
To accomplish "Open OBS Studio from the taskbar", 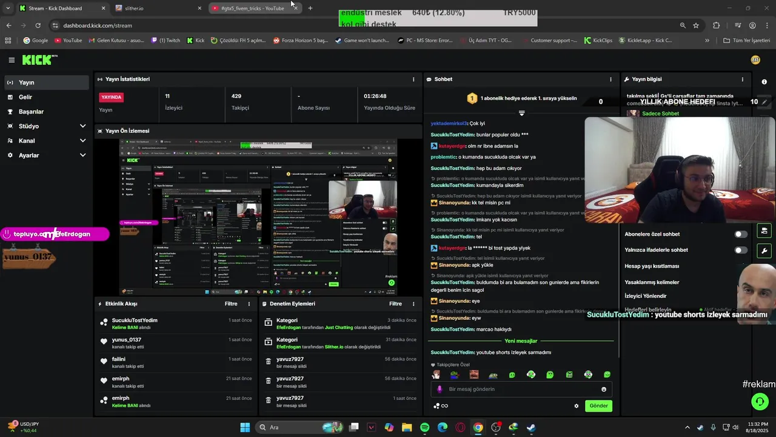I will (x=496, y=427).
